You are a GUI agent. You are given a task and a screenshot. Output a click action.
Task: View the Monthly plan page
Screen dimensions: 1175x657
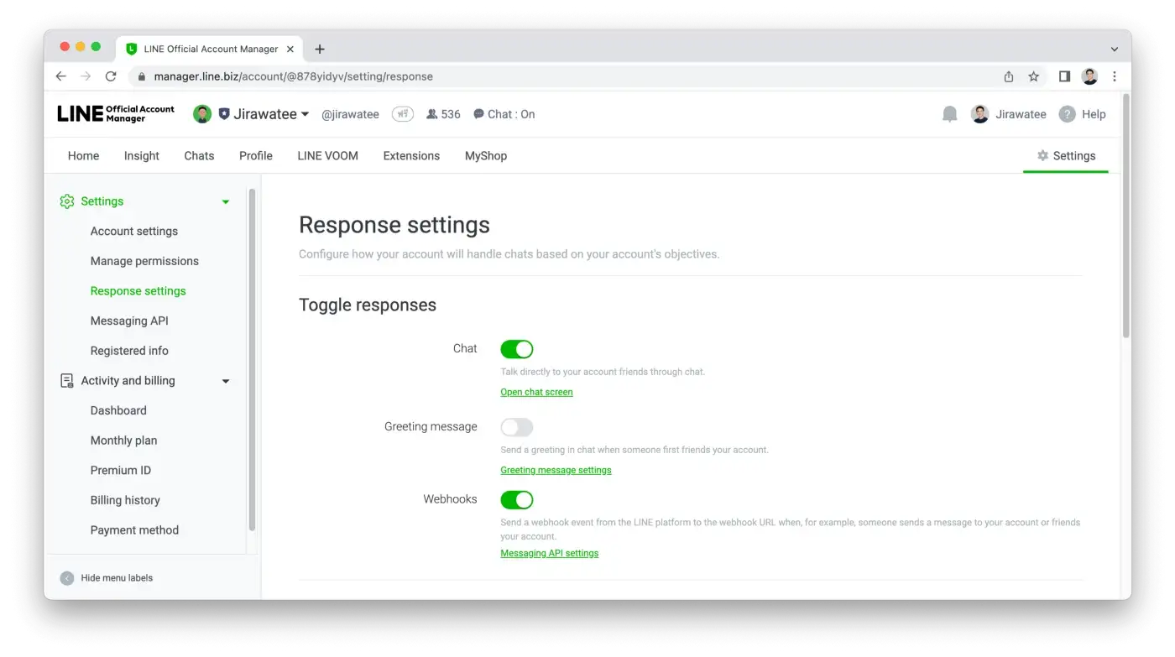coord(123,441)
